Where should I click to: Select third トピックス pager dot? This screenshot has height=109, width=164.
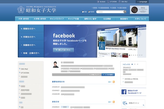point(137,64)
